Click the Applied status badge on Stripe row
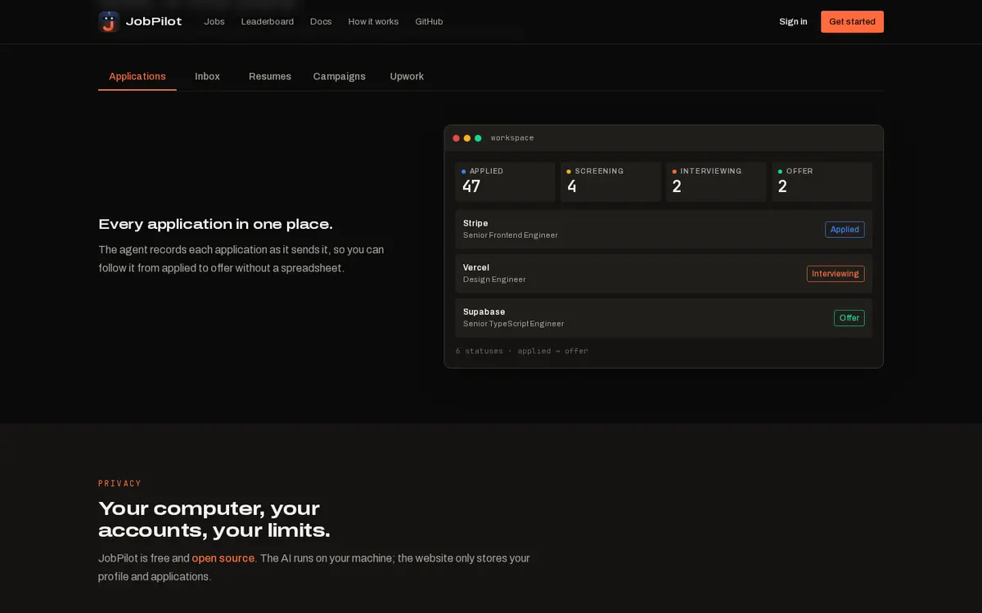 coord(845,230)
